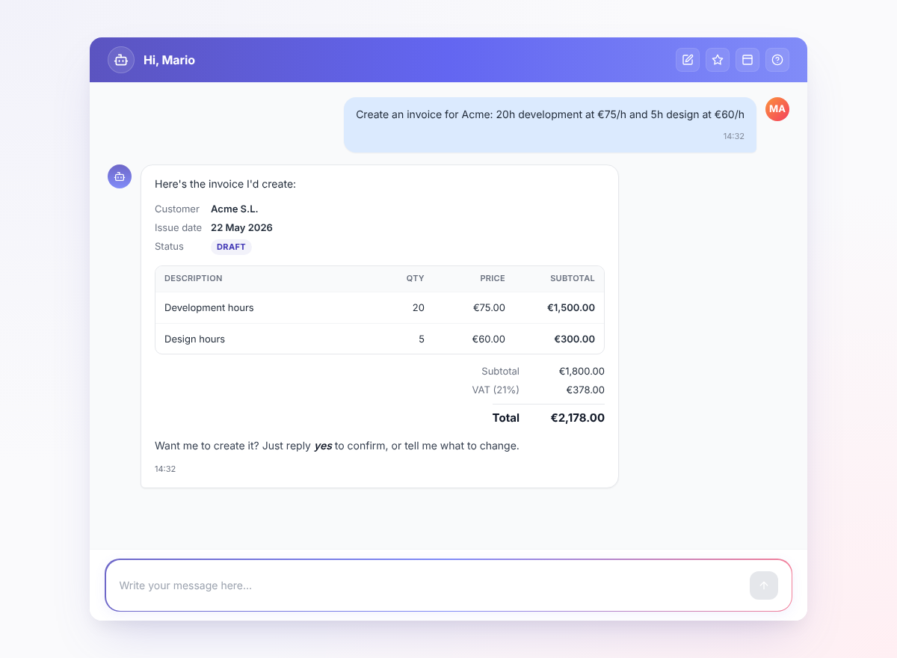This screenshot has width=897, height=658.
Task: Click the 'Issue date' field label
Action: 178,228
